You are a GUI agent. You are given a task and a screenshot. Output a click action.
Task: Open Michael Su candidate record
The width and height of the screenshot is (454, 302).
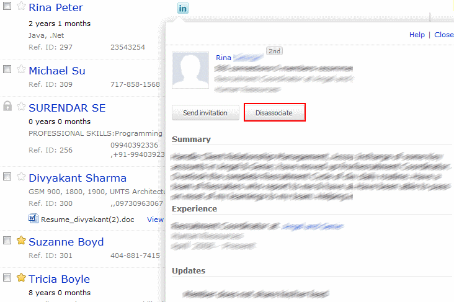57,71
